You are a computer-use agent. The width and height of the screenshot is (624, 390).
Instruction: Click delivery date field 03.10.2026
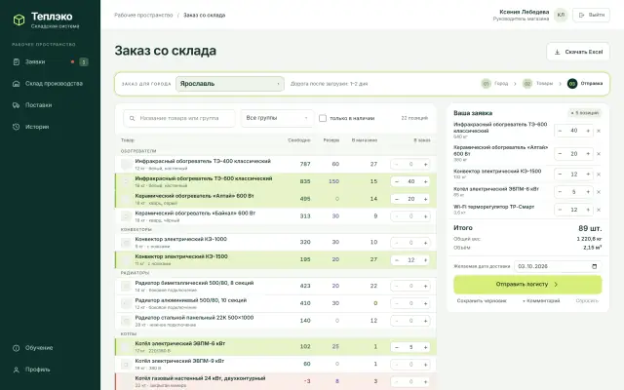558,266
